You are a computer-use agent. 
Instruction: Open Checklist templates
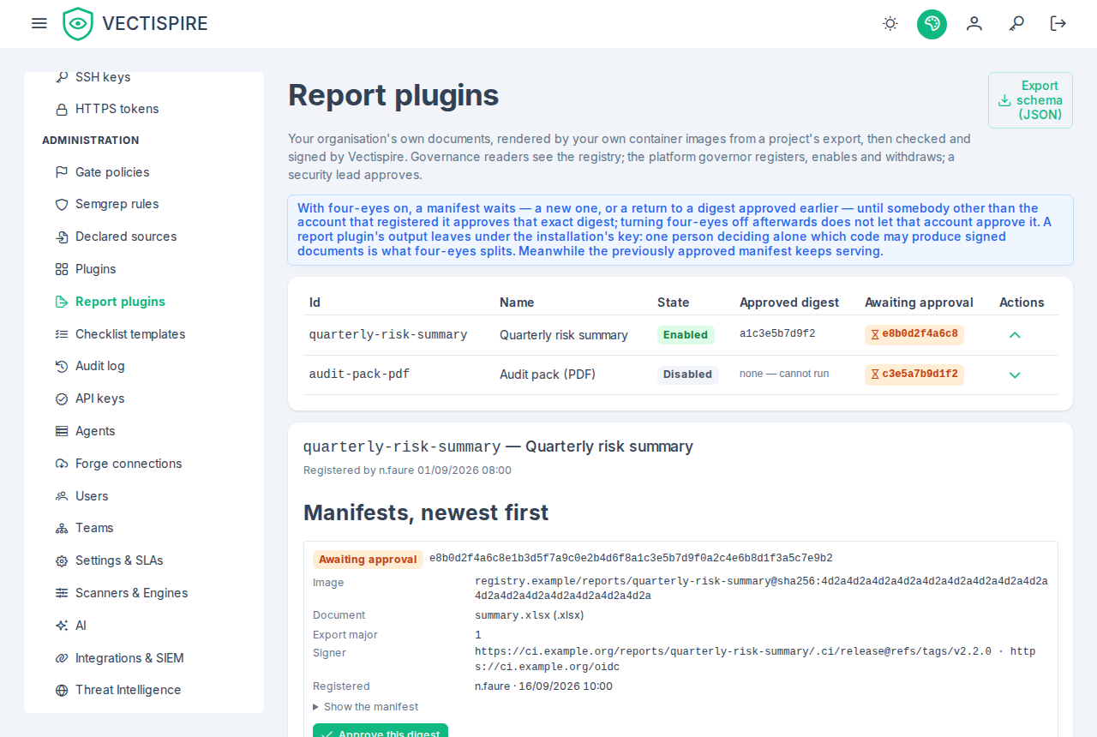[x=130, y=334]
